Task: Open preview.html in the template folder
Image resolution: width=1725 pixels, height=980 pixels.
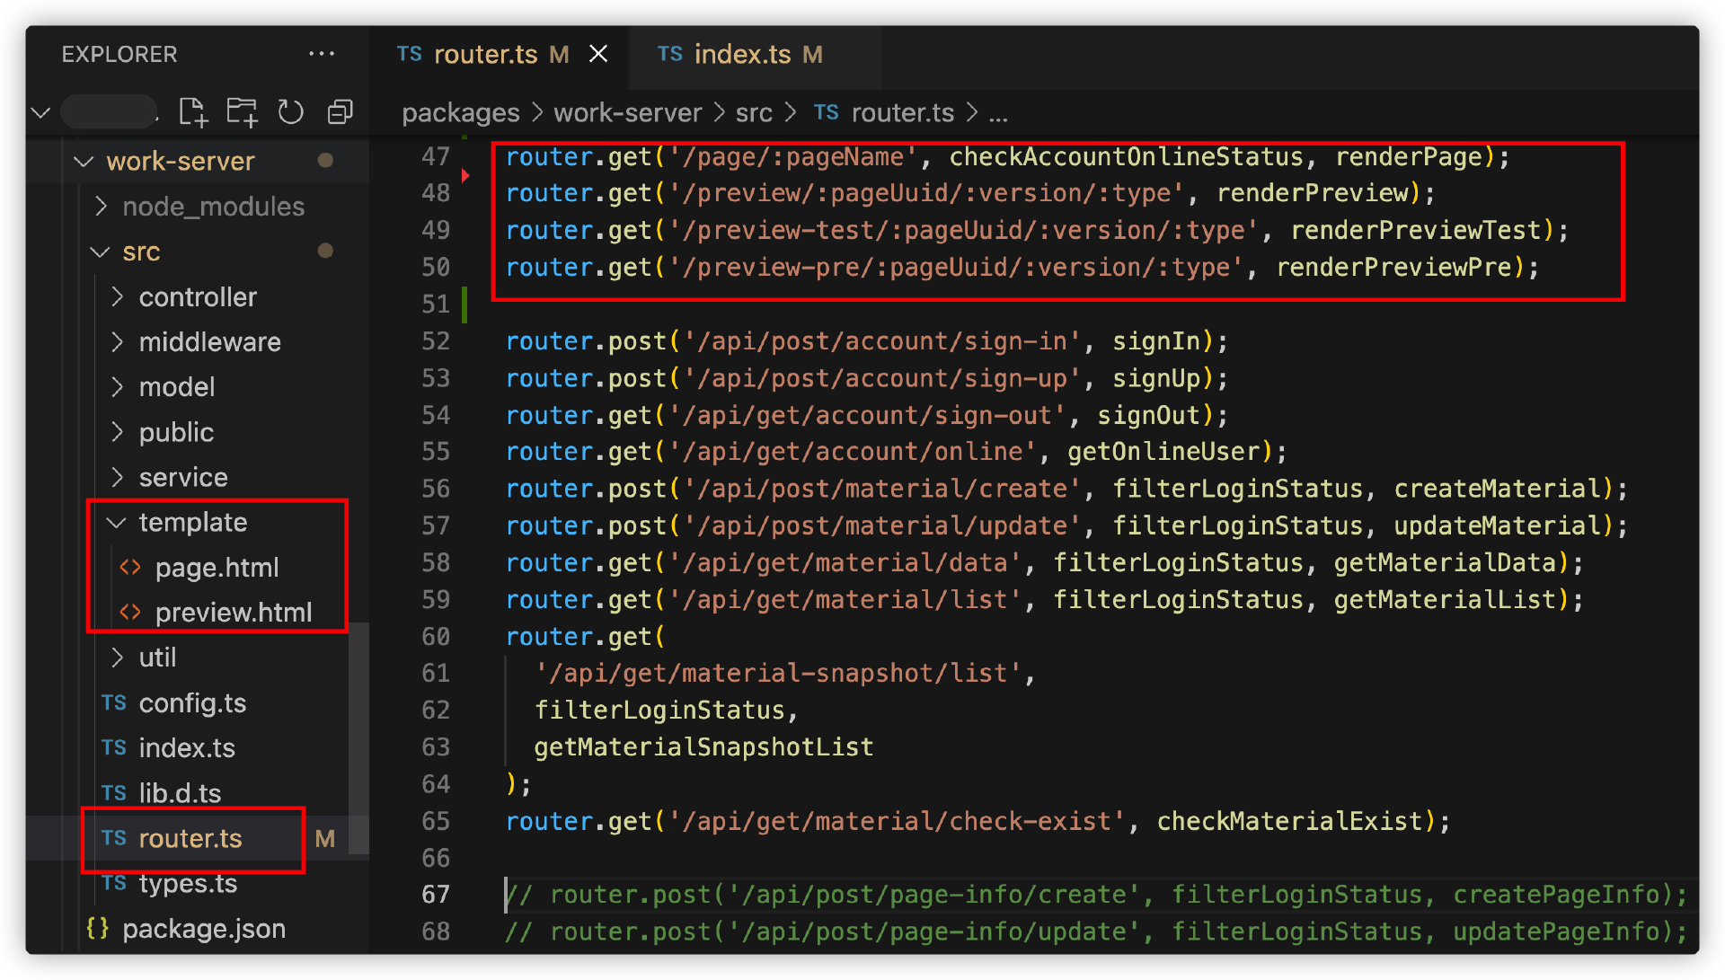Action: [233, 613]
